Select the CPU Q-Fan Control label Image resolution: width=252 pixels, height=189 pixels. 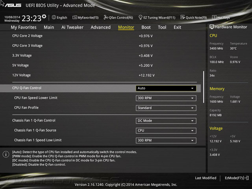(27, 88)
